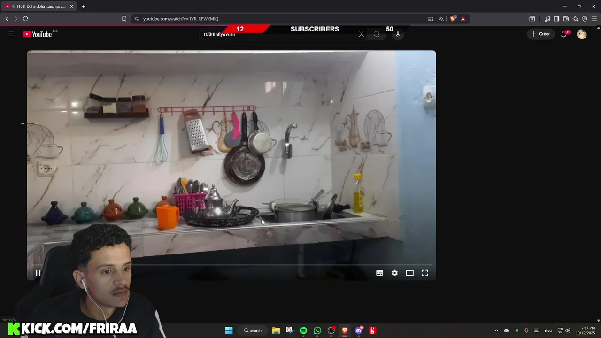
Task: Clear the YouTube search text
Action: (362, 34)
